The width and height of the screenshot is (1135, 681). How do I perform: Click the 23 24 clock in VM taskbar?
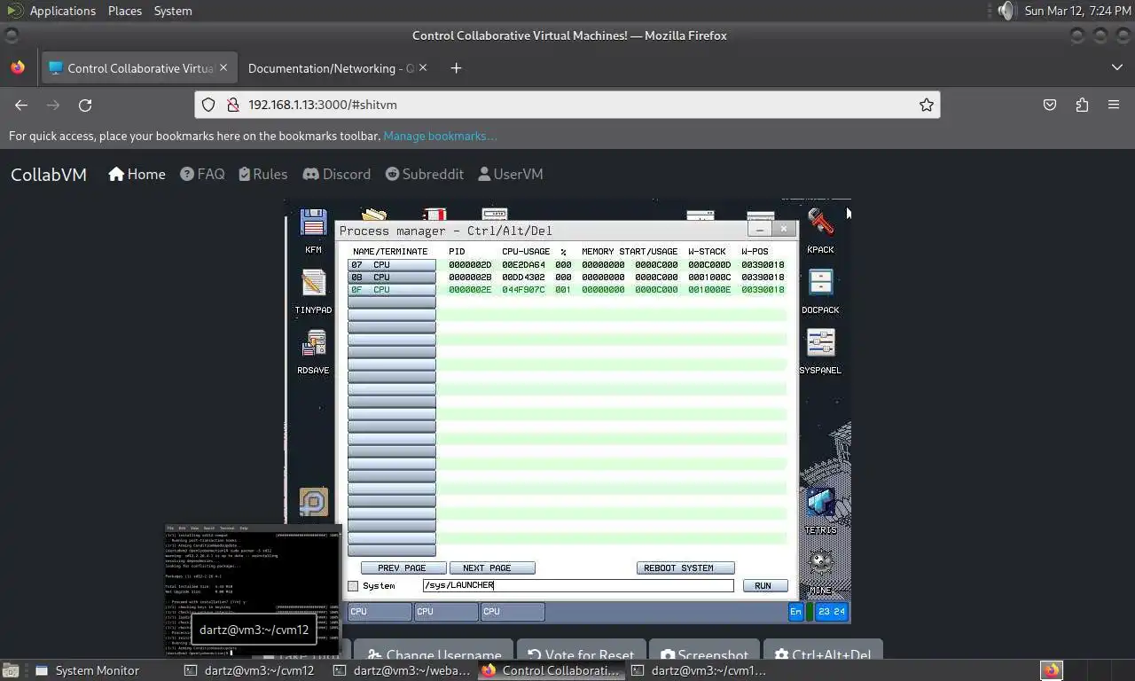(832, 612)
